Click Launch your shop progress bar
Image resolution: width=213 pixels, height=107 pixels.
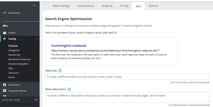click(20, 104)
